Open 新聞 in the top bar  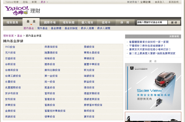click(34, 2)
